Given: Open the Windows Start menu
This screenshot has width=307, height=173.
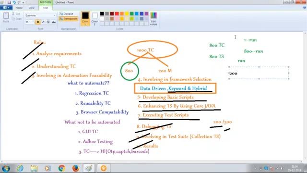Looking at the screenshot, I should pyautogui.click(x=6, y=168).
